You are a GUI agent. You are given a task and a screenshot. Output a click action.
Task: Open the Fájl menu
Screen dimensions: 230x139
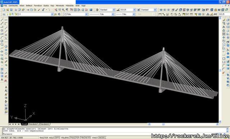click(5, 6)
